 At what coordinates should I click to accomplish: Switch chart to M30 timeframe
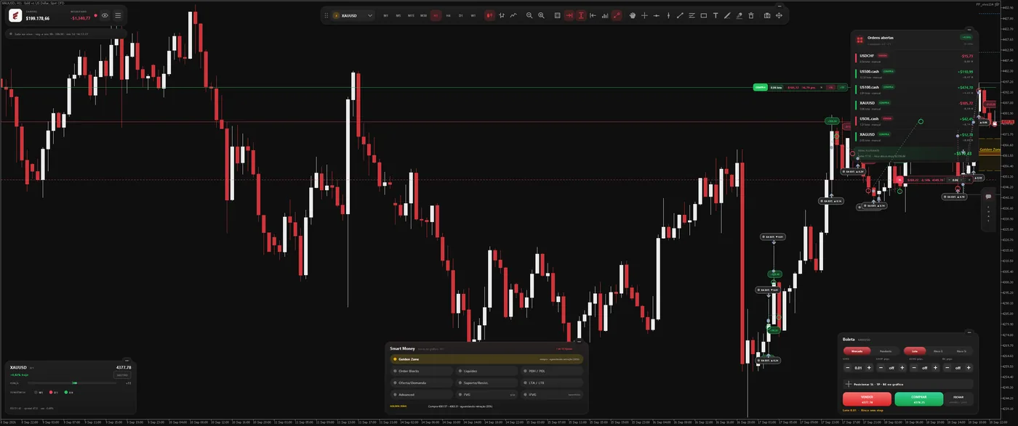coord(424,15)
